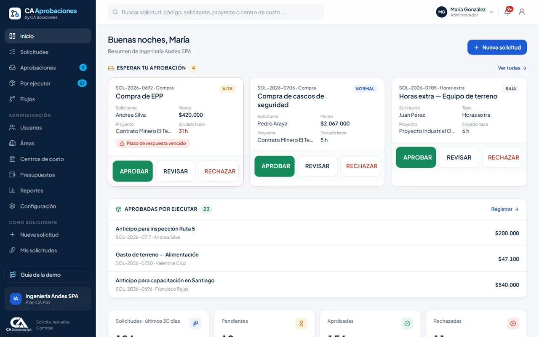539x337 pixels.
Task: Click the Por ejecutar box icon in sidebar
Action: [12, 83]
